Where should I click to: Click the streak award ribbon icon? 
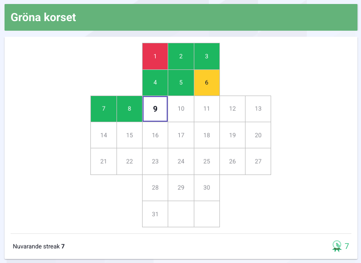click(336, 246)
